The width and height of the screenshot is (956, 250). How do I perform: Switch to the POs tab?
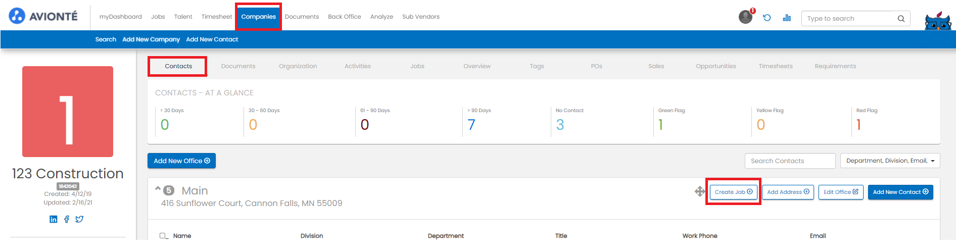597,66
